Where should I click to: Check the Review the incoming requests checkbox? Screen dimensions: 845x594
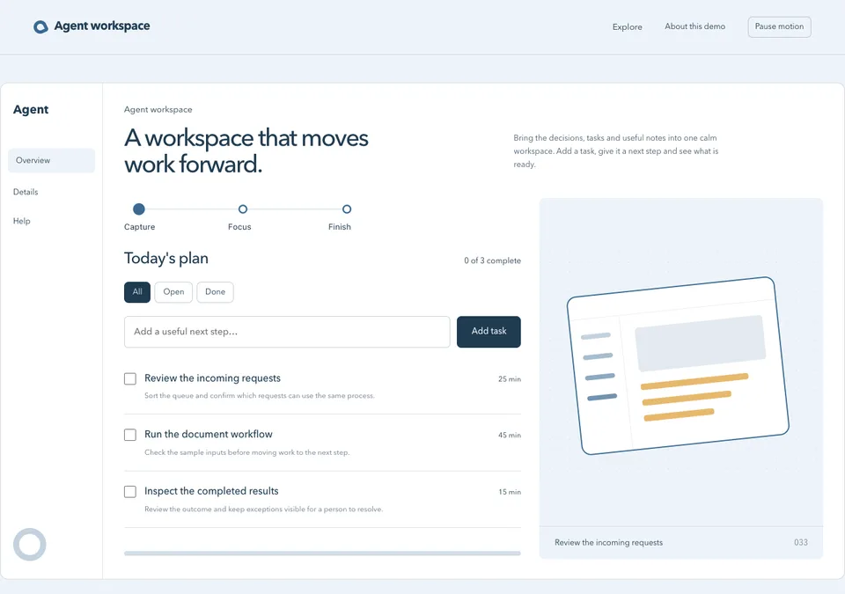pos(130,378)
